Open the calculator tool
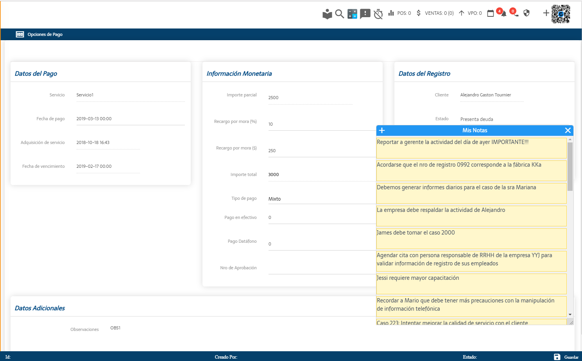This screenshot has height=361, width=582. pyautogui.click(x=352, y=14)
